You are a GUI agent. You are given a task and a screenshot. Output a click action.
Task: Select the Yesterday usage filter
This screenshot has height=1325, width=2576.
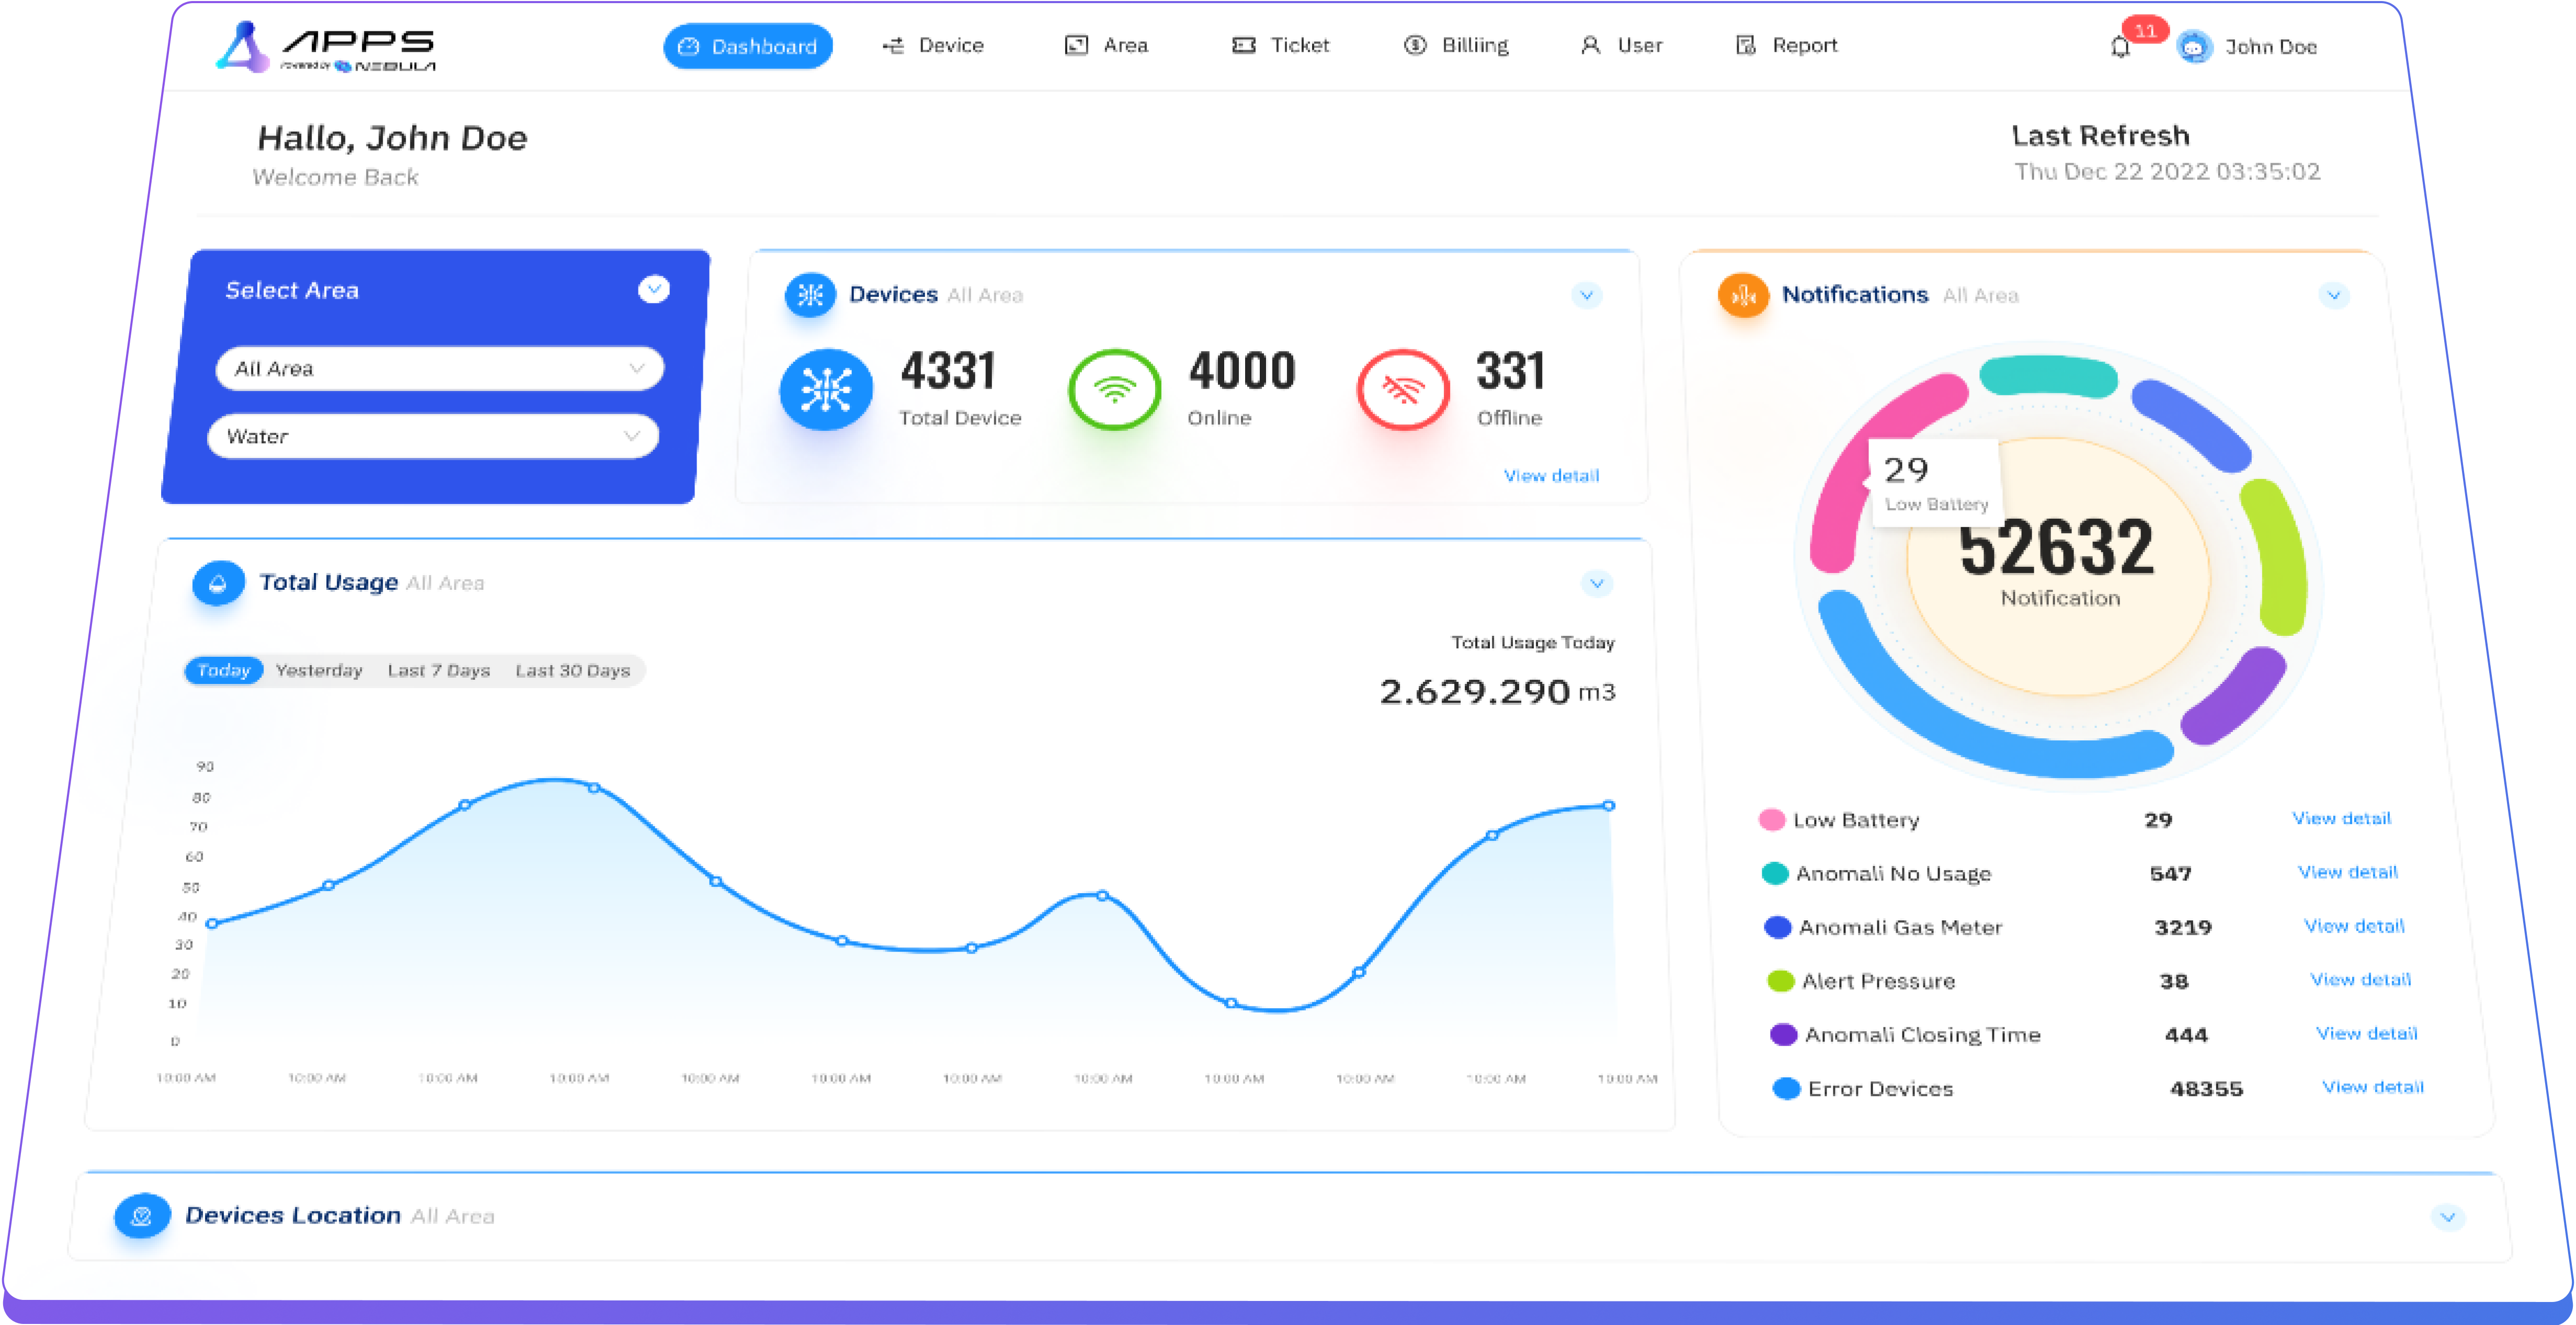(319, 670)
